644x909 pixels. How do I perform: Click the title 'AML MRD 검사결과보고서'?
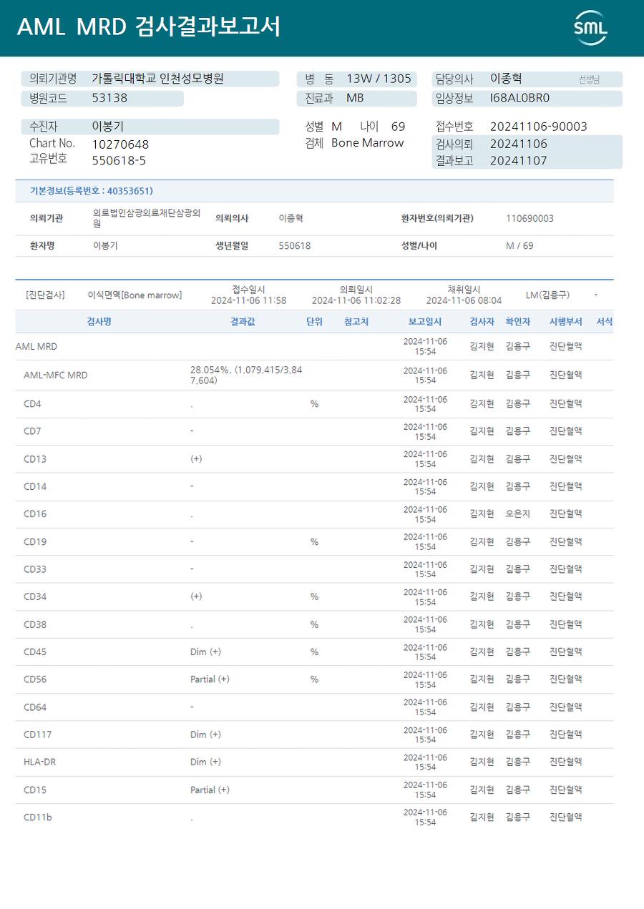point(149,27)
